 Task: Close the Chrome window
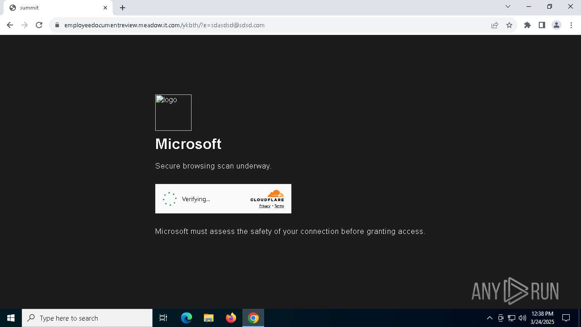point(571,6)
